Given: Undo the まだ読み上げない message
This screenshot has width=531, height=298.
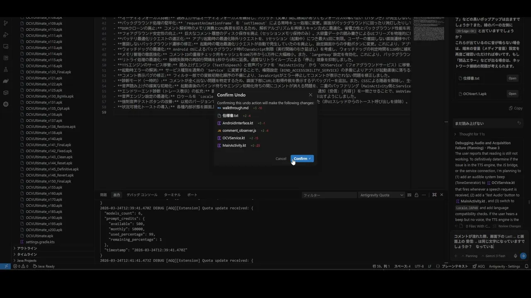Looking at the screenshot, I should click(x=519, y=123).
